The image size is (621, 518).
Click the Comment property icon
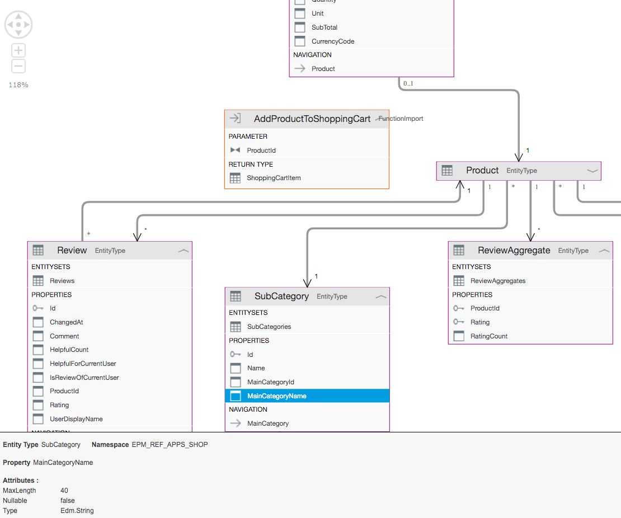click(38, 336)
